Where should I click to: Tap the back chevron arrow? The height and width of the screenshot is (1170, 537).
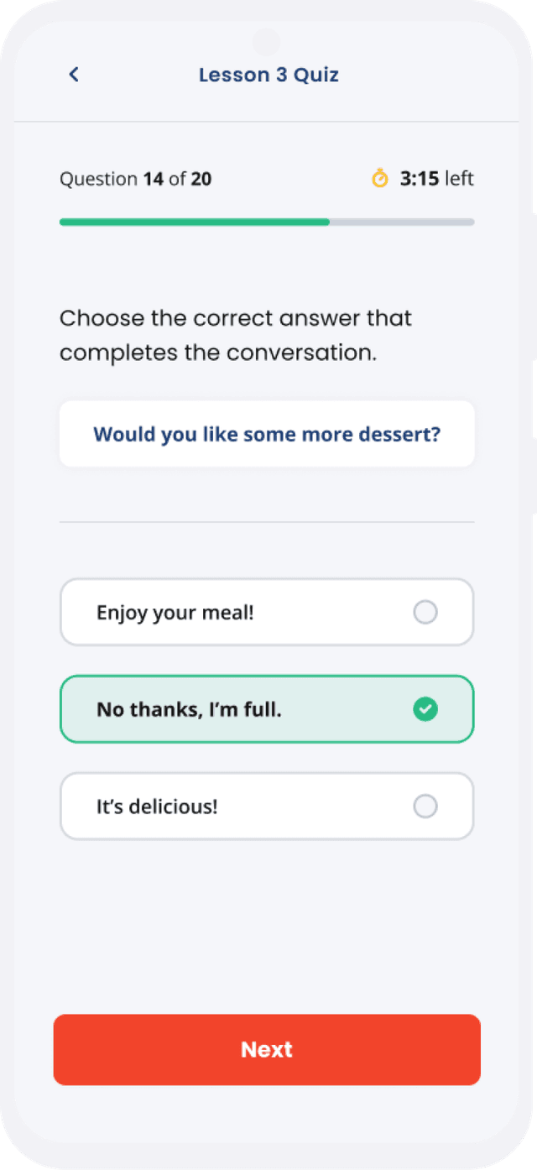73,74
